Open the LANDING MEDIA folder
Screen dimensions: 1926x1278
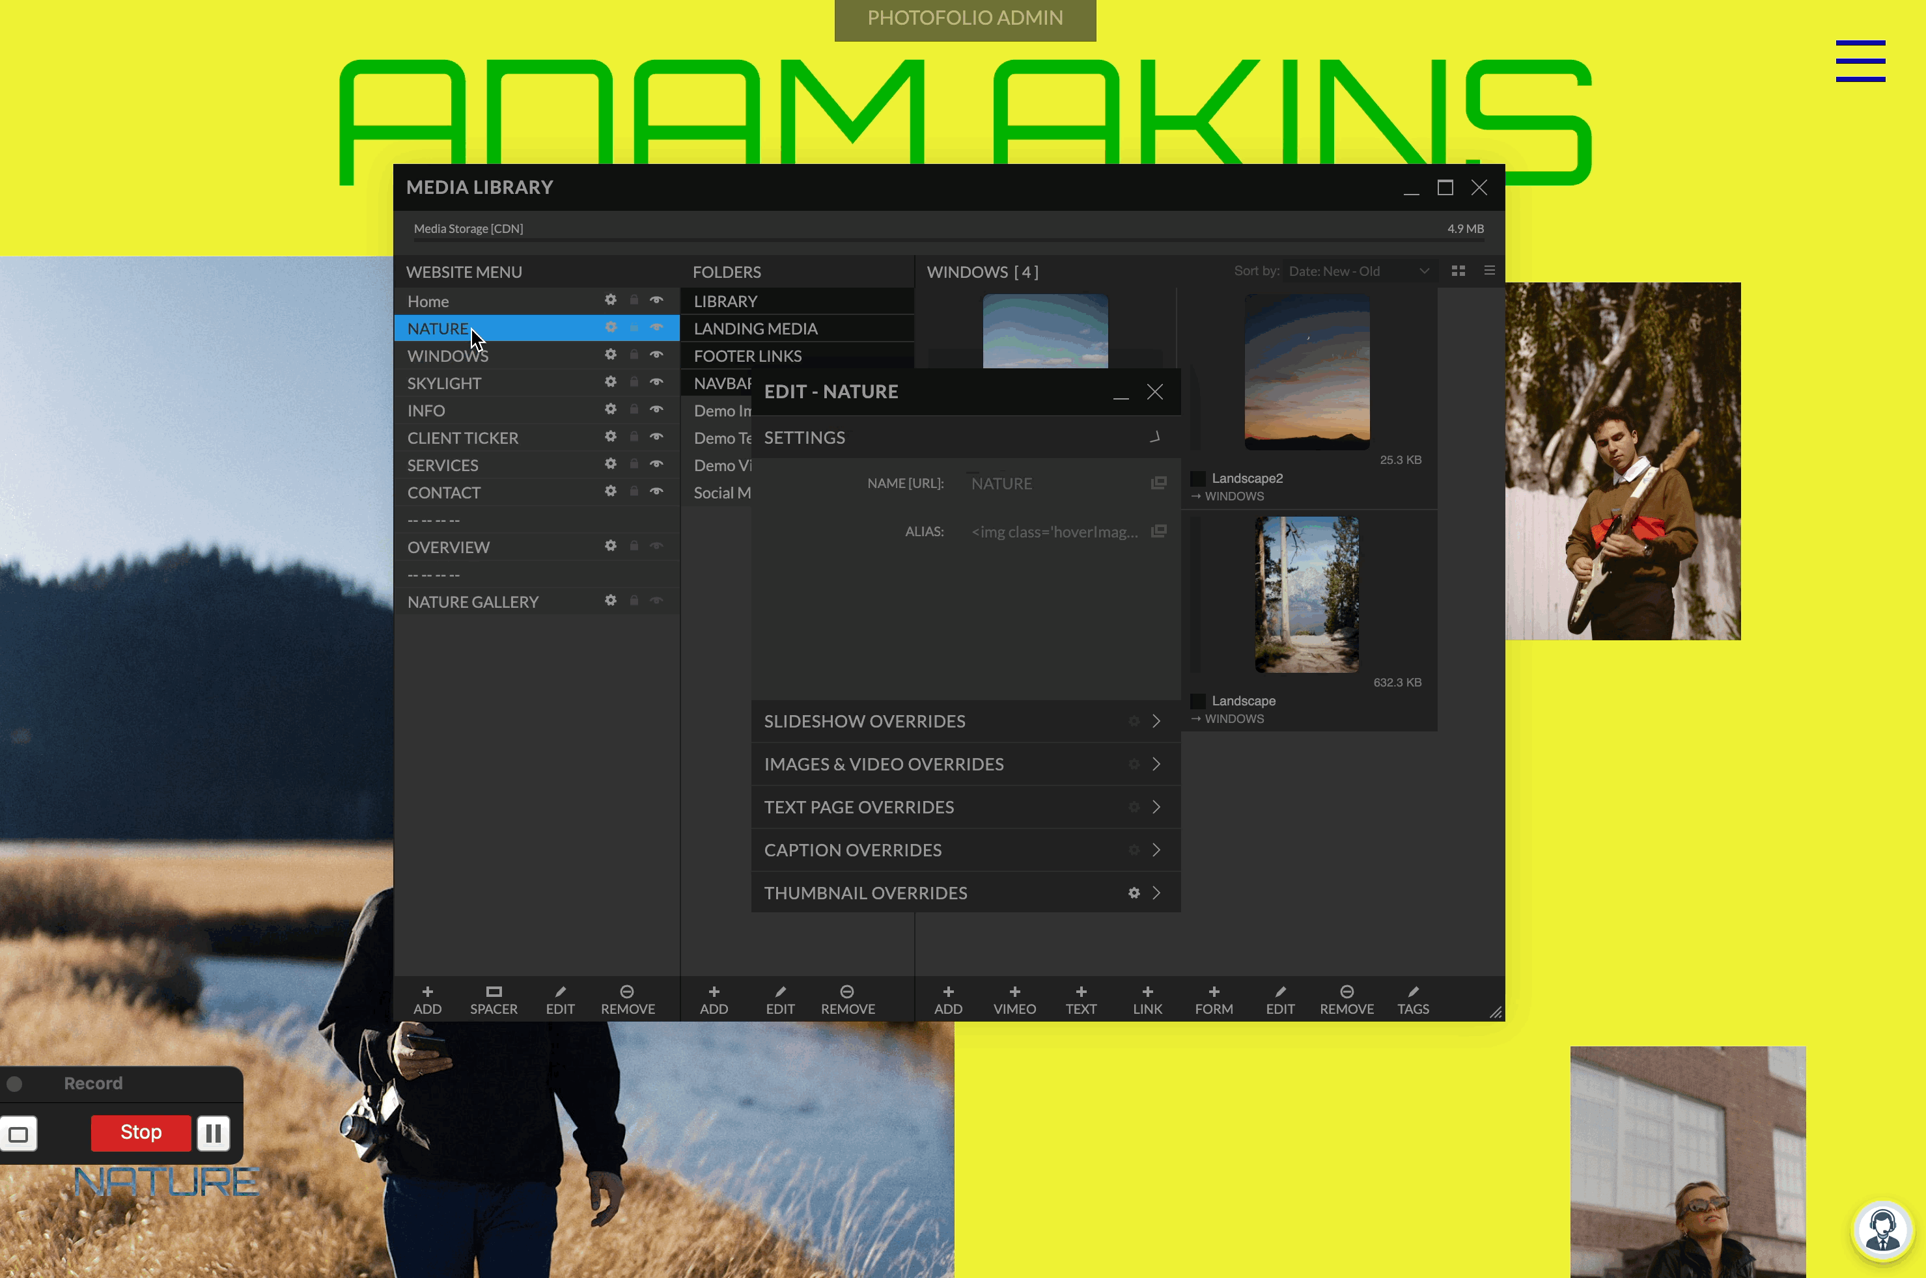point(755,329)
